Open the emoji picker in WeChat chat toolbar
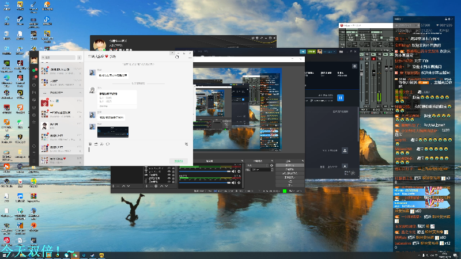This screenshot has height=259, width=461. pos(90,144)
